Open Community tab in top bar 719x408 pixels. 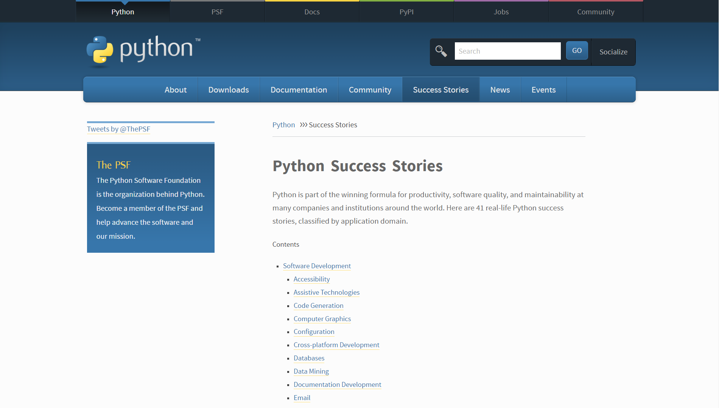[596, 12]
